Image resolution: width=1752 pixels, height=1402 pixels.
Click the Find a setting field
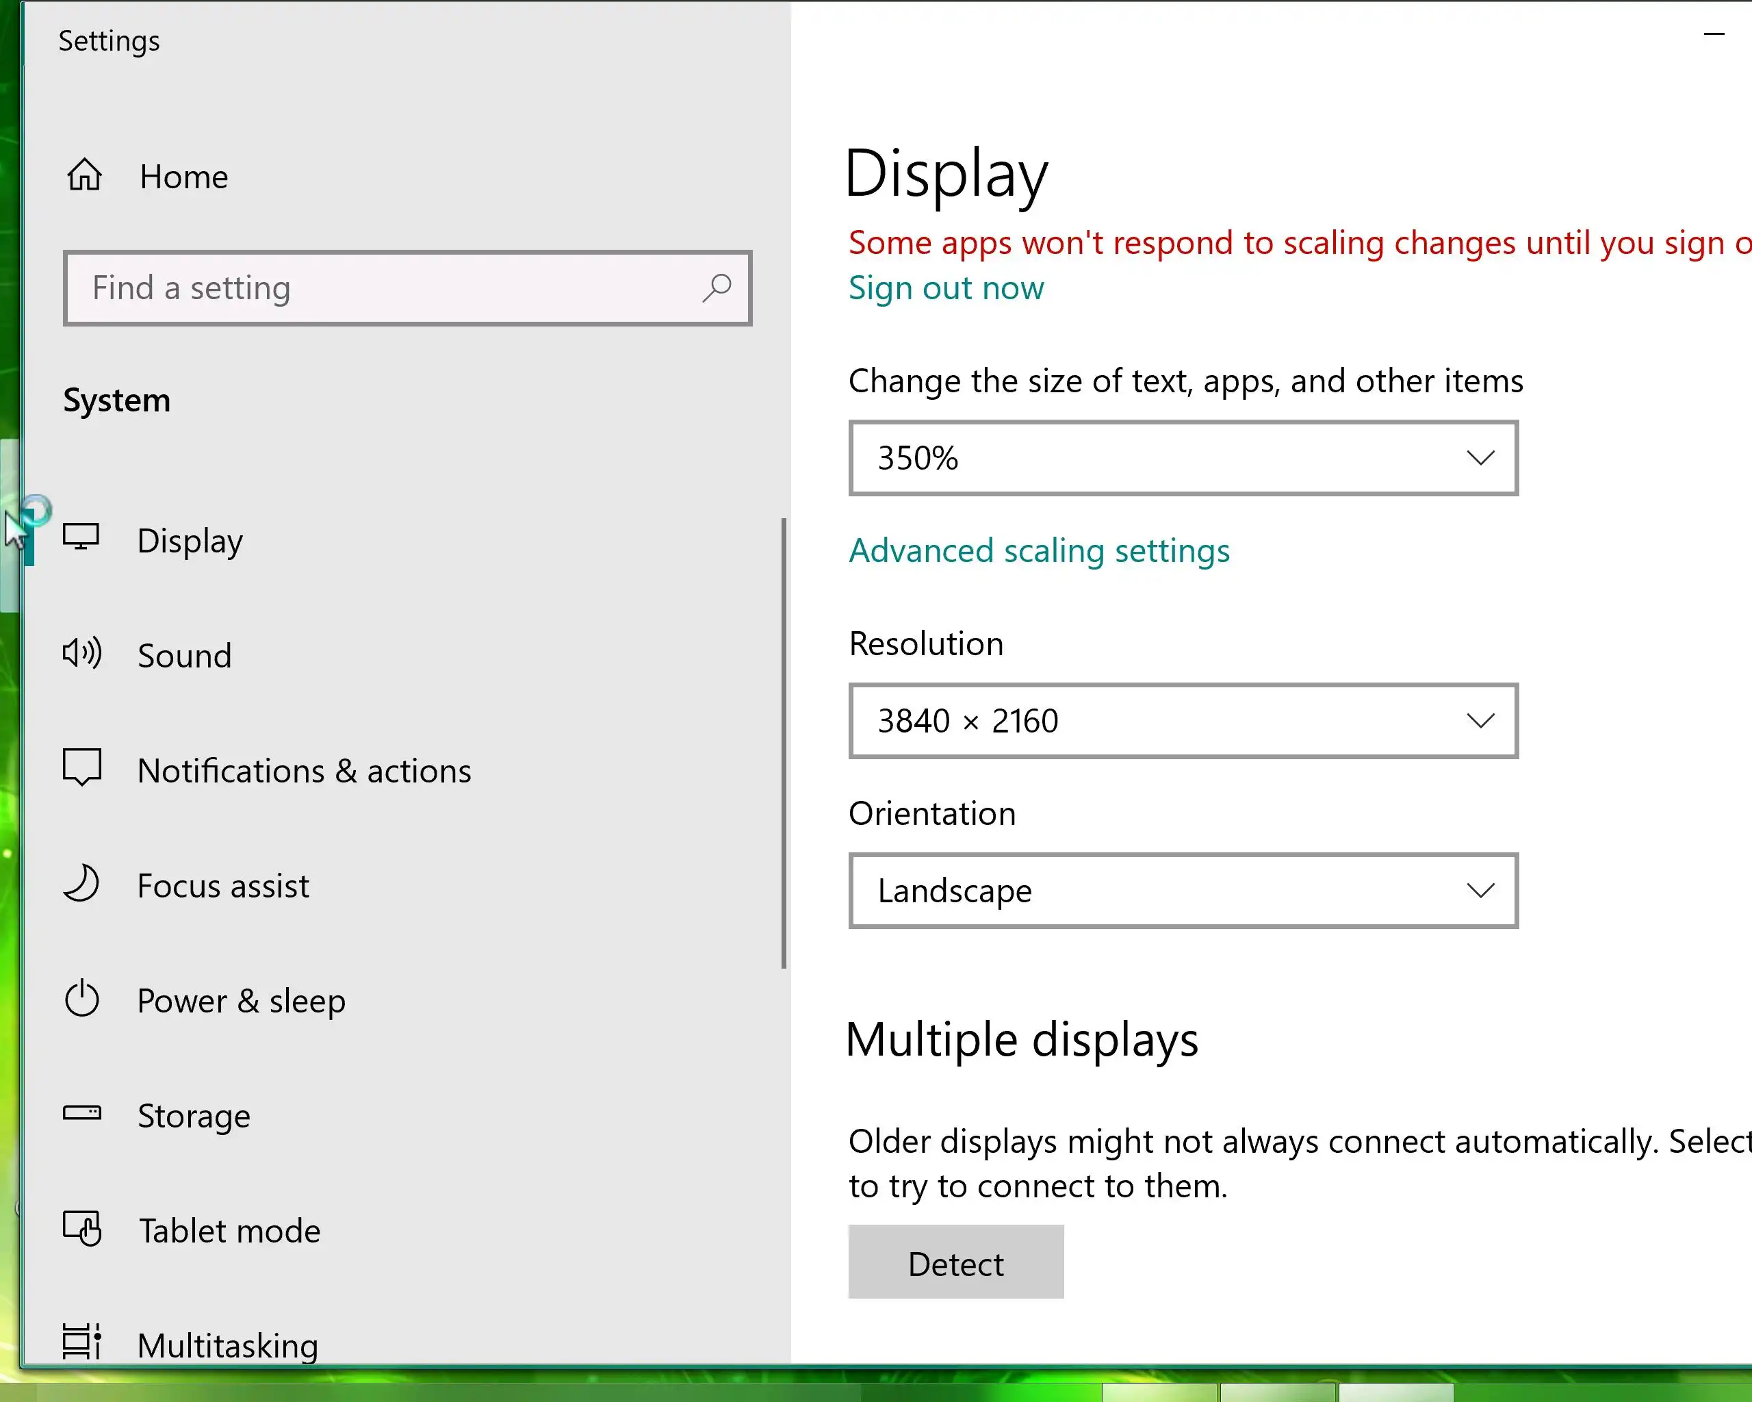click(x=382, y=288)
